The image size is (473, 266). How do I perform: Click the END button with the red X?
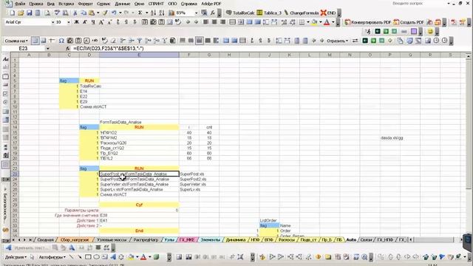coord(328,13)
